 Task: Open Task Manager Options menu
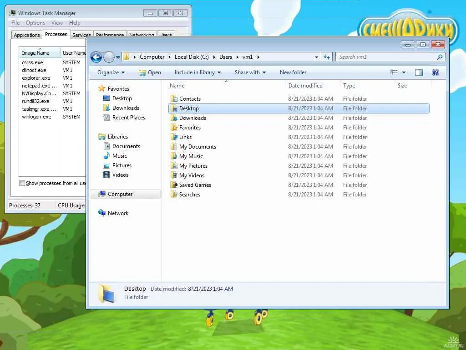click(x=35, y=23)
